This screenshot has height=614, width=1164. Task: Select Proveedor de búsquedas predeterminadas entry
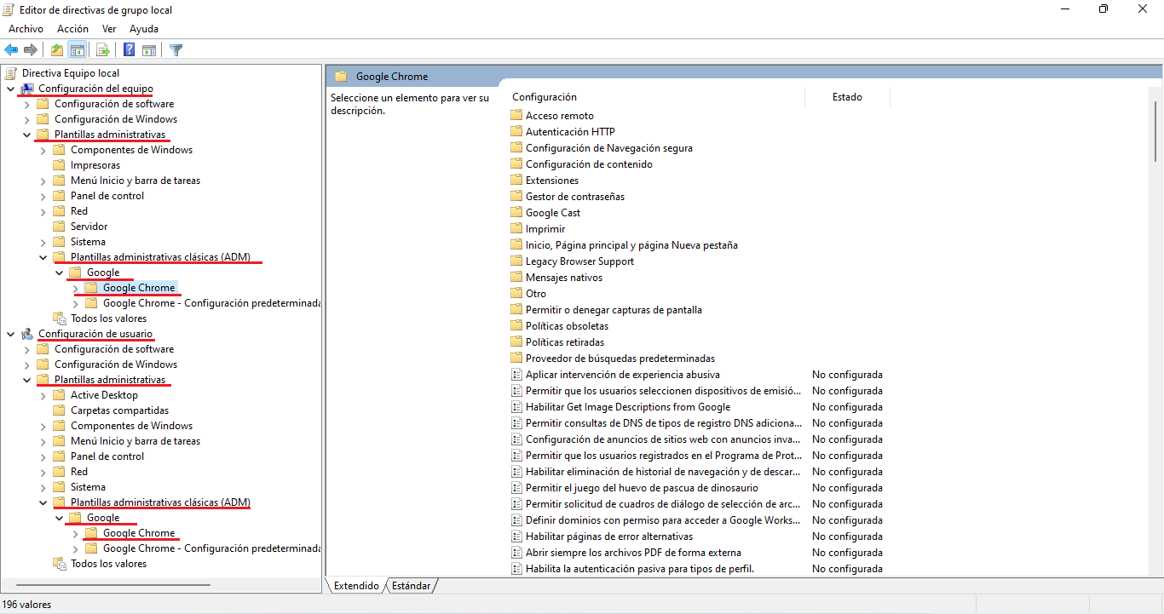620,358
